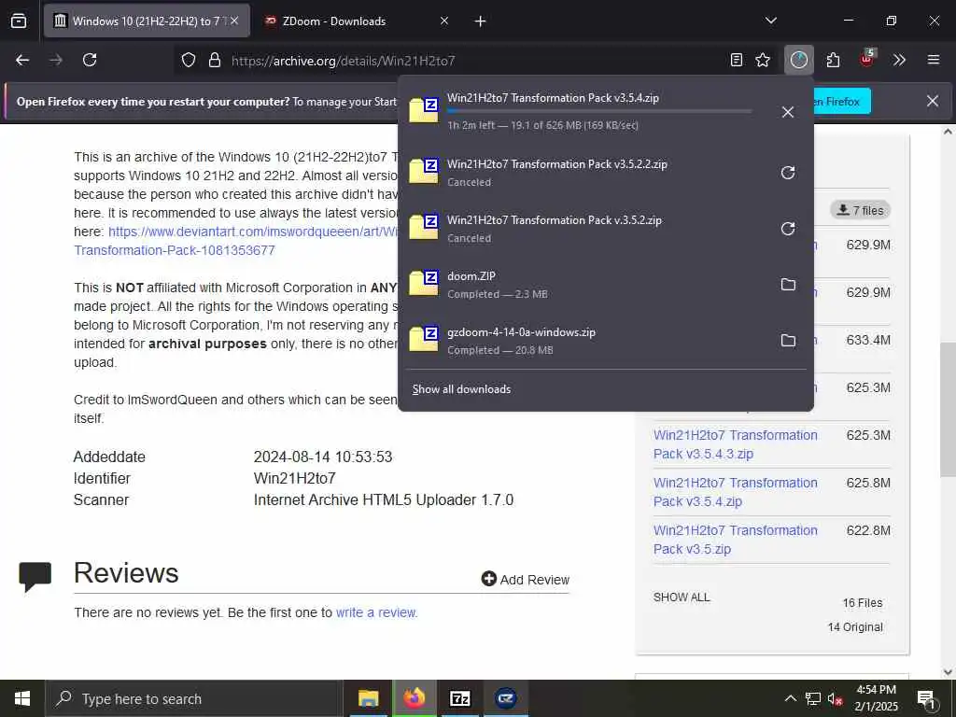Toggle the downloads panel button
The height and width of the screenshot is (717, 956).
(x=799, y=60)
